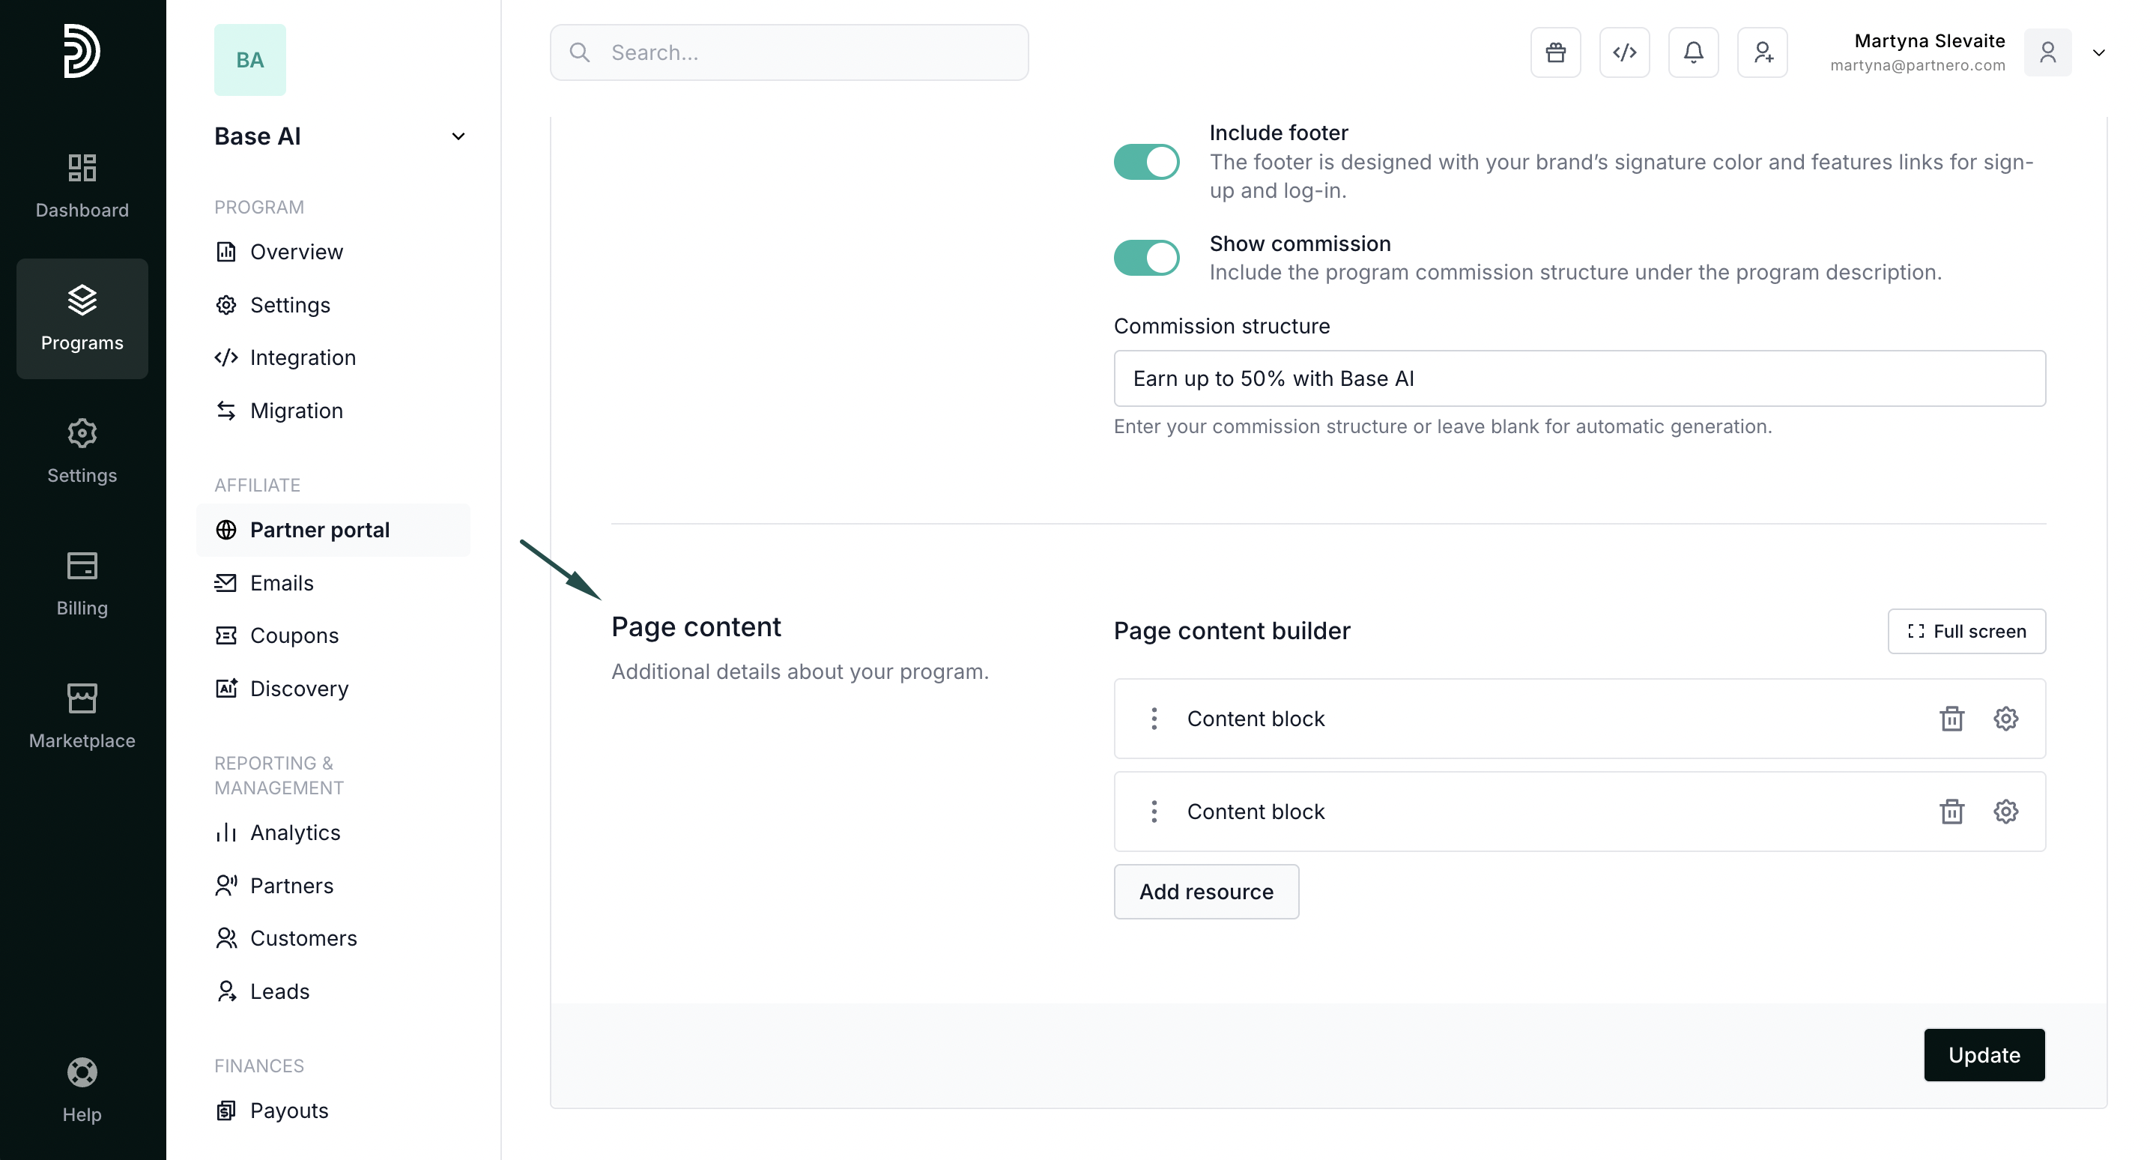The height and width of the screenshot is (1160, 2150).
Task: Open the user account menu chevron
Action: [2098, 52]
